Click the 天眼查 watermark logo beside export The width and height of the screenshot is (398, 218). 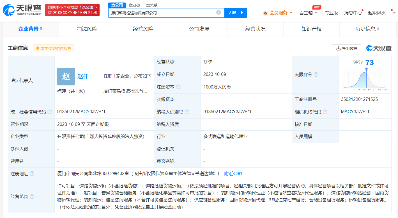[379, 48]
